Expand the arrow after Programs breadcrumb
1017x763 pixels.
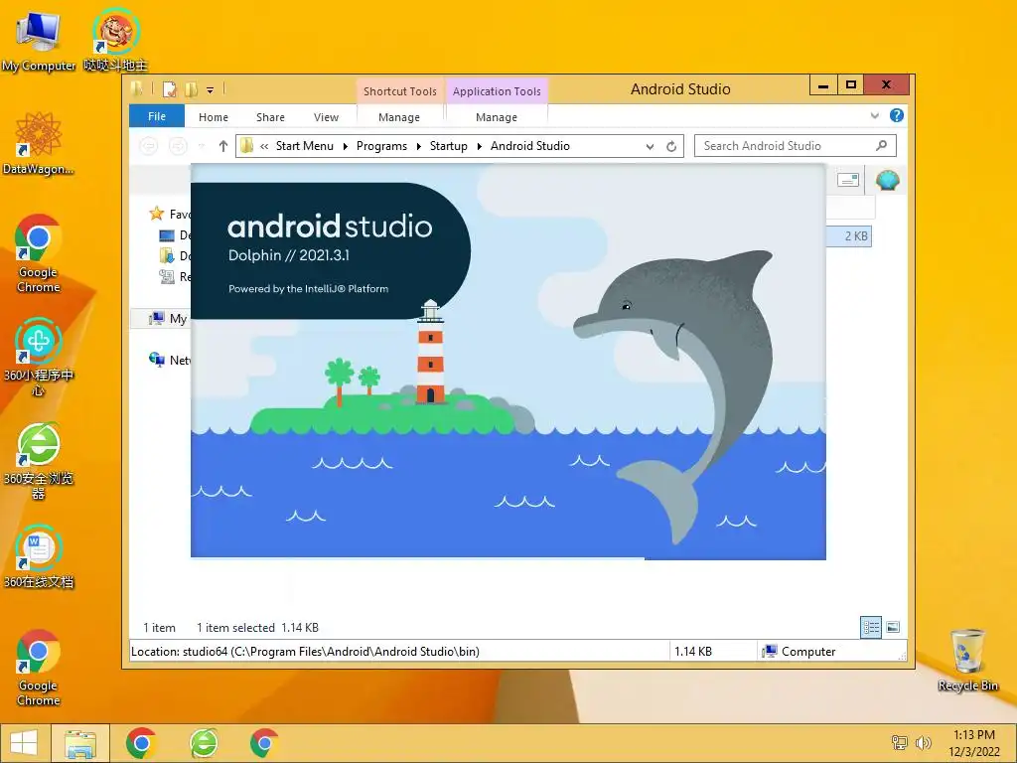[418, 147]
